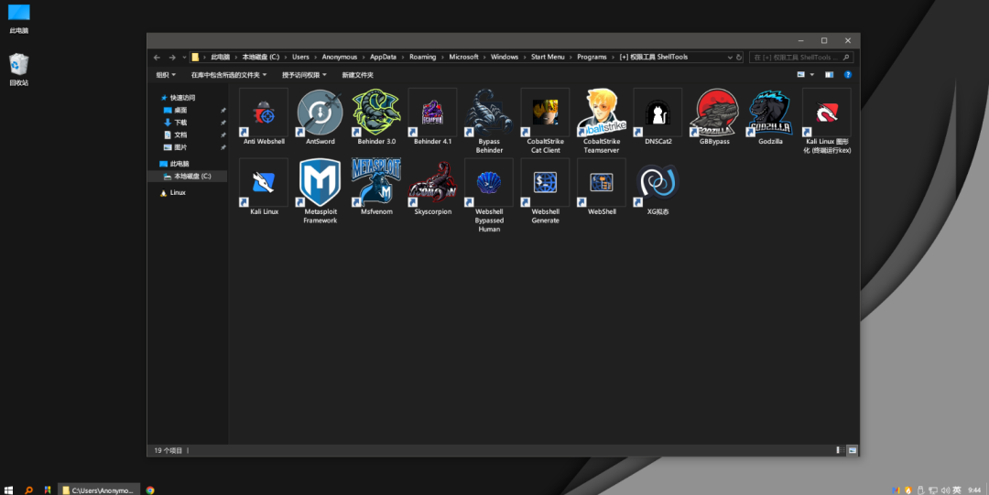Open the Windows Start button
Screen dimensions: 989x495
click(x=8, y=490)
